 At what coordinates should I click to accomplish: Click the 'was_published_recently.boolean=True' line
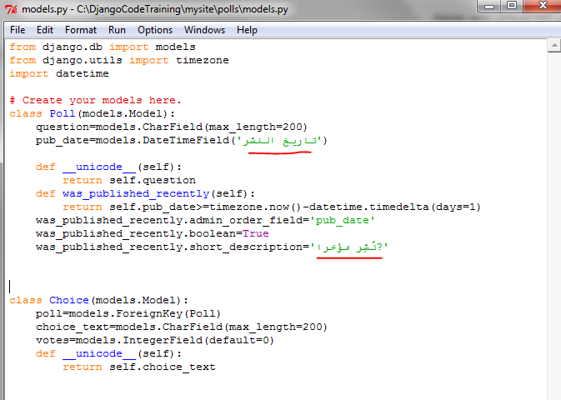coord(152,233)
